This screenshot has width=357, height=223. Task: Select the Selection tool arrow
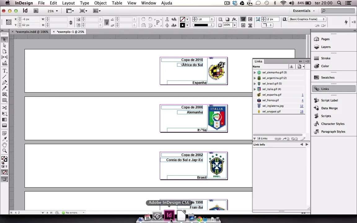pos(4,40)
